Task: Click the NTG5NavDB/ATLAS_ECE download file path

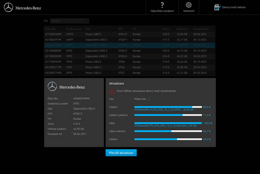Action: 164,110
